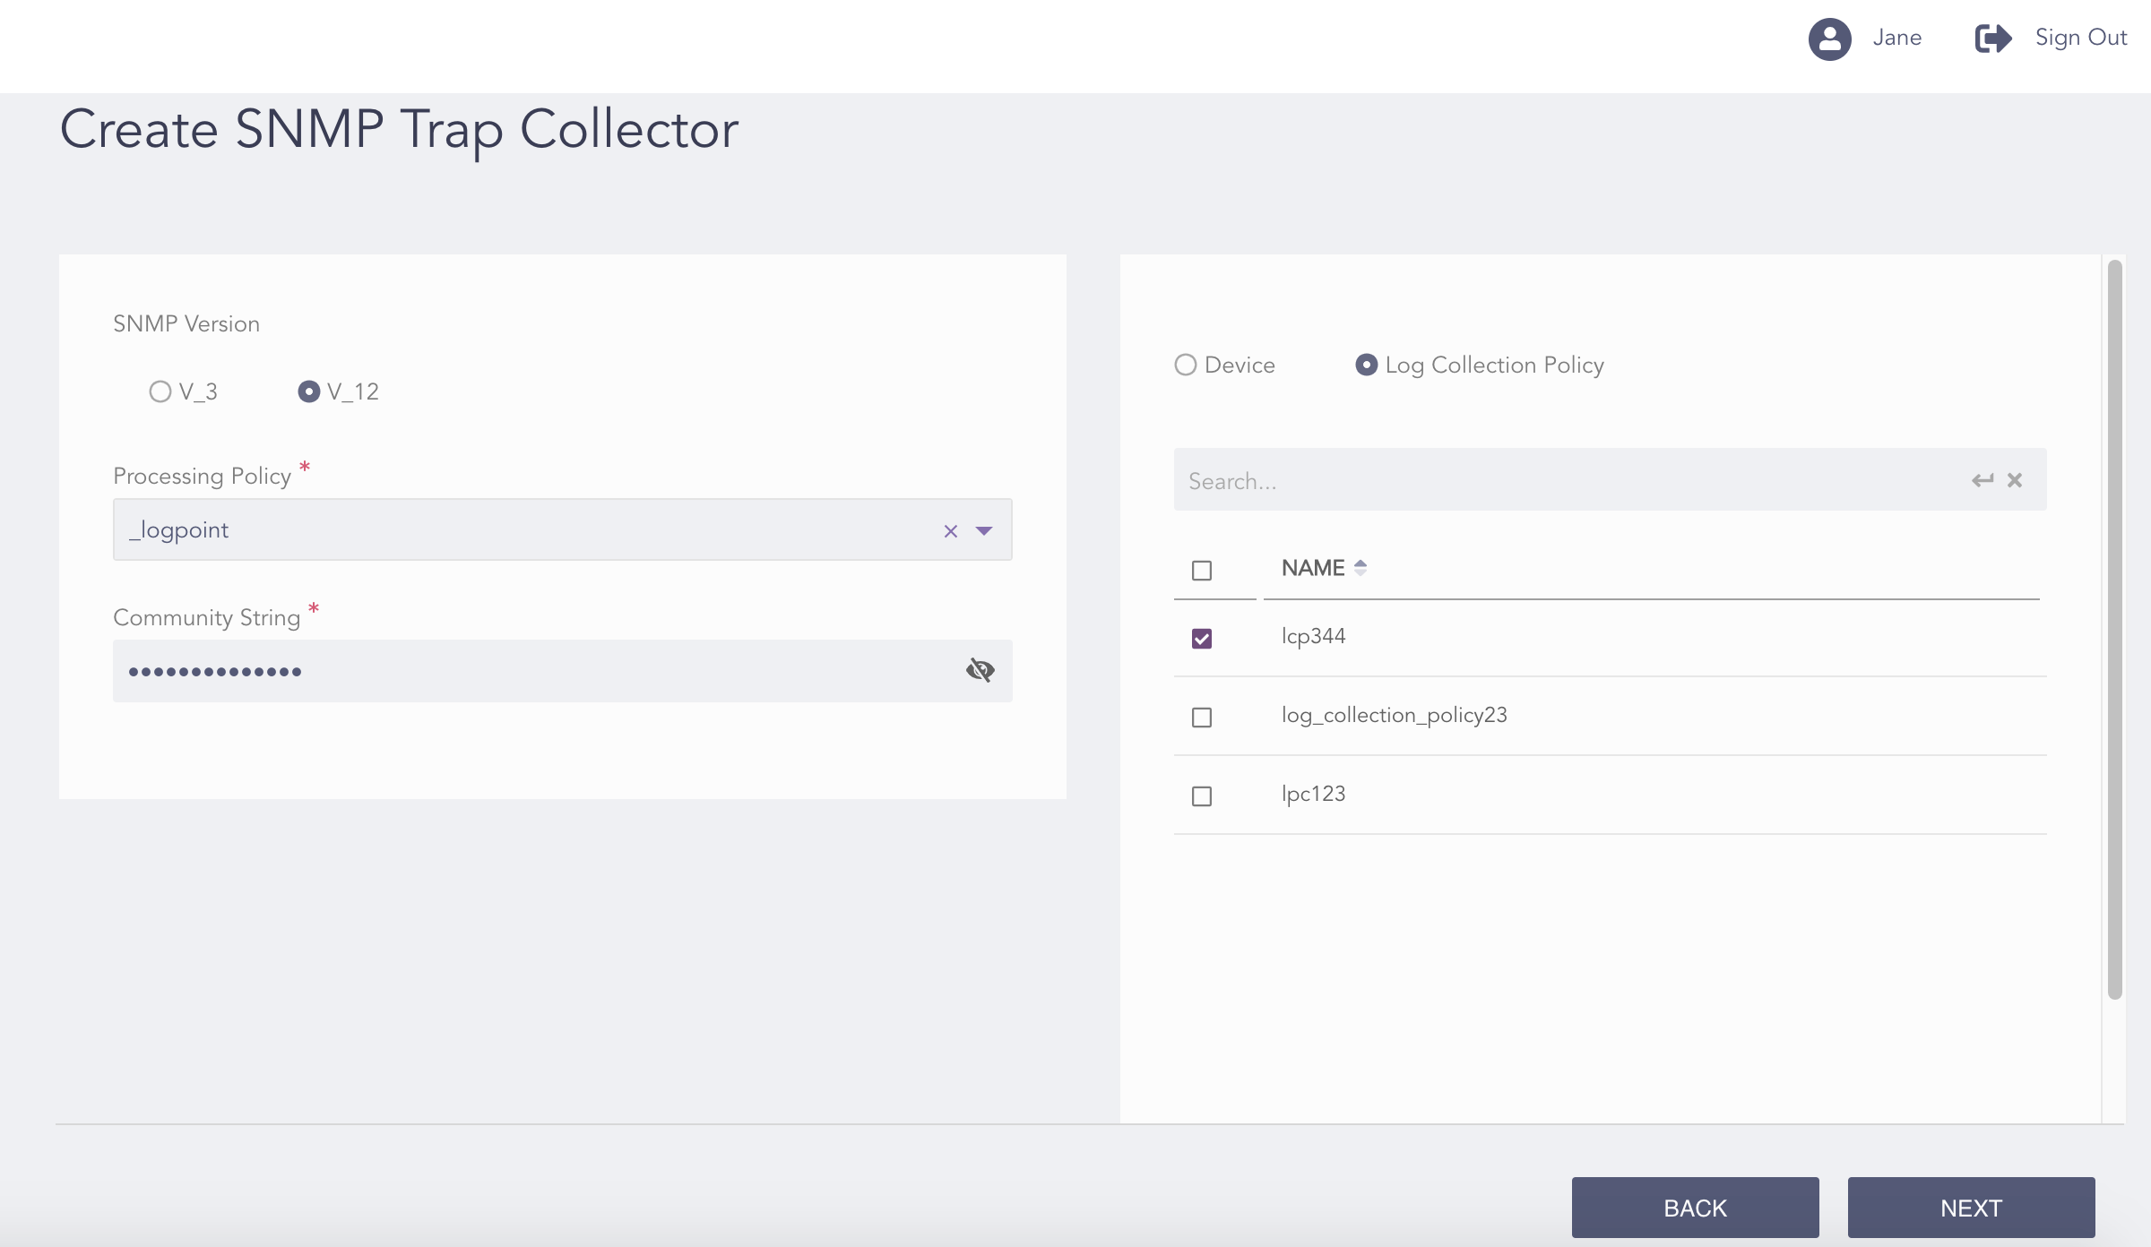
Task: Select all policies using the header checkbox
Action: tap(1202, 571)
